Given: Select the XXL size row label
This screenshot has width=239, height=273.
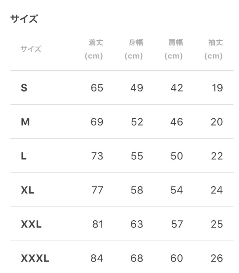Looking at the screenshot, I should [31, 224].
